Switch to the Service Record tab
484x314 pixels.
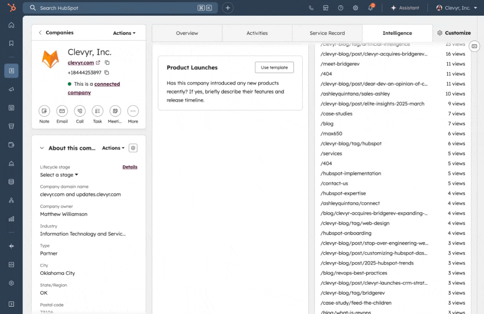pos(327,33)
